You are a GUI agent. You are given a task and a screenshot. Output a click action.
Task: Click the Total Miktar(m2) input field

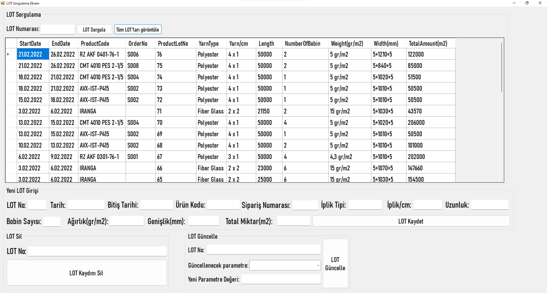point(293,221)
